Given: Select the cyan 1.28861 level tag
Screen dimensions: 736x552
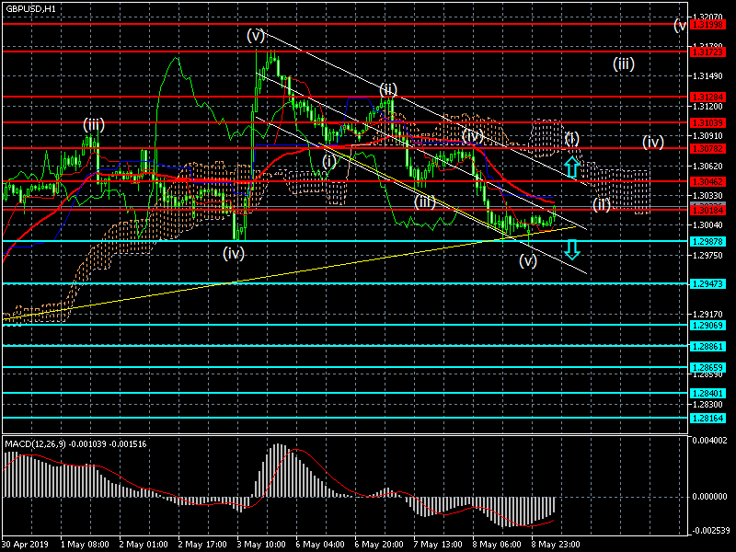Looking at the screenshot, I should [707, 347].
